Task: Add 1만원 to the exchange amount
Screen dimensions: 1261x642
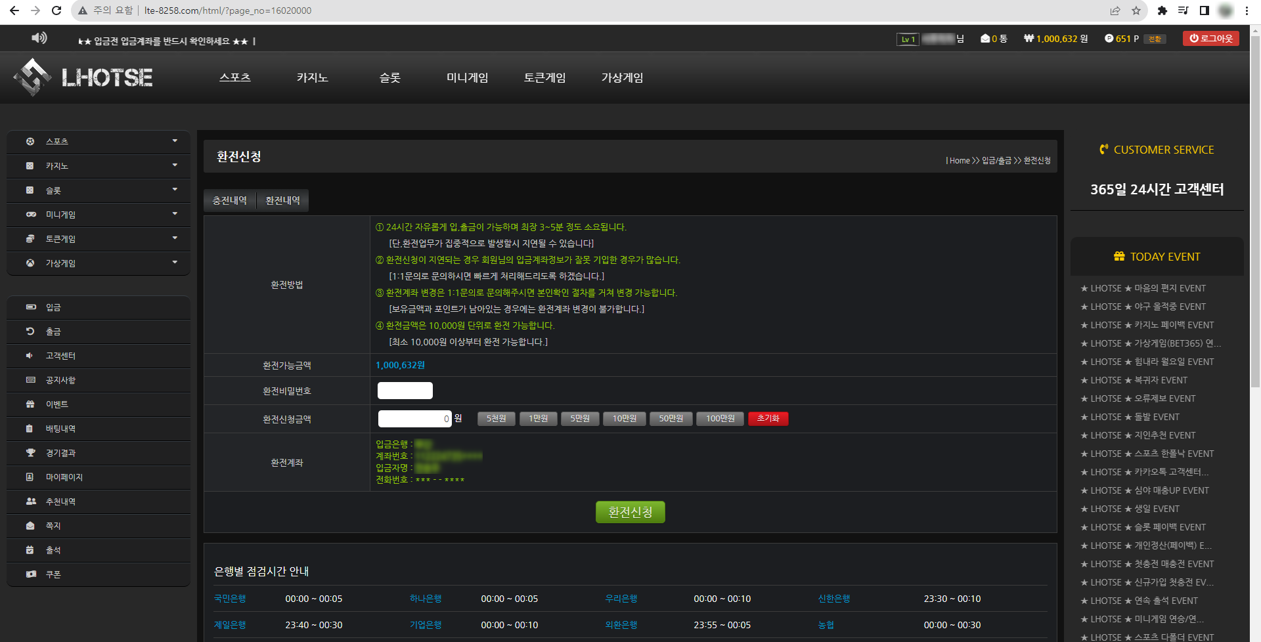Action: coord(539,419)
